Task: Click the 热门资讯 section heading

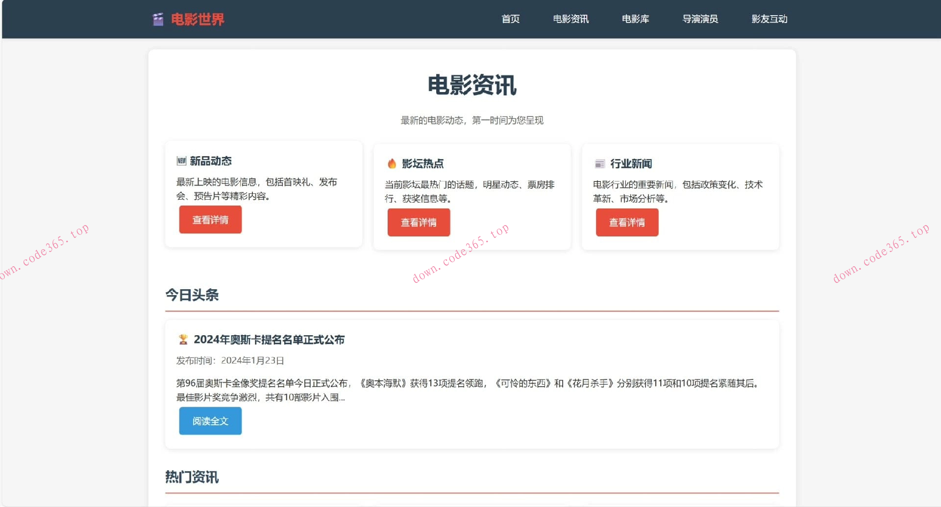Action: [x=191, y=477]
